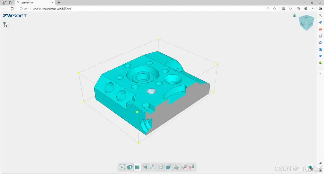Click the last bottom toolbar explode icon
The height and width of the screenshot is (174, 324).
[192, 167]
